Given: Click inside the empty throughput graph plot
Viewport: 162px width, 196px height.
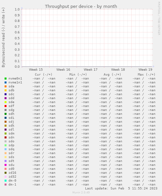Looking at the screenshot, I should coord(87,38).
